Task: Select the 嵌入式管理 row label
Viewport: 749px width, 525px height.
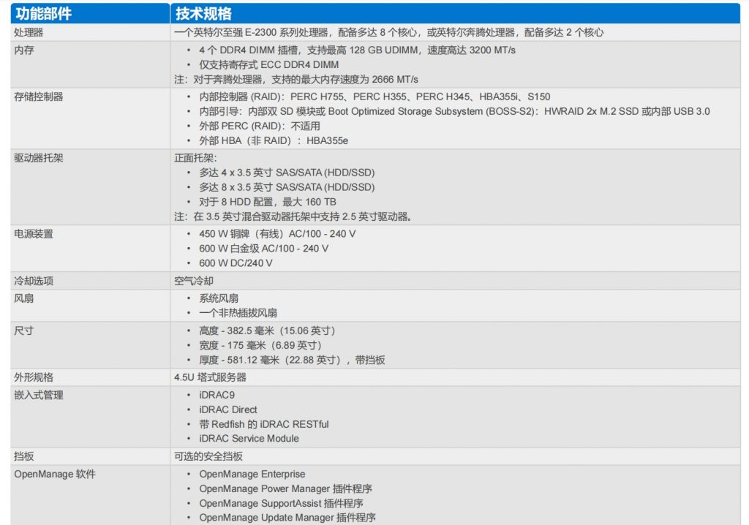Action: click(x=39, y=395)
